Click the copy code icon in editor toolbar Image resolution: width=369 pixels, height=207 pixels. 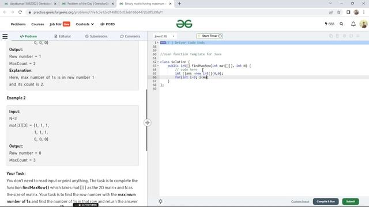(x=331, y=36)
